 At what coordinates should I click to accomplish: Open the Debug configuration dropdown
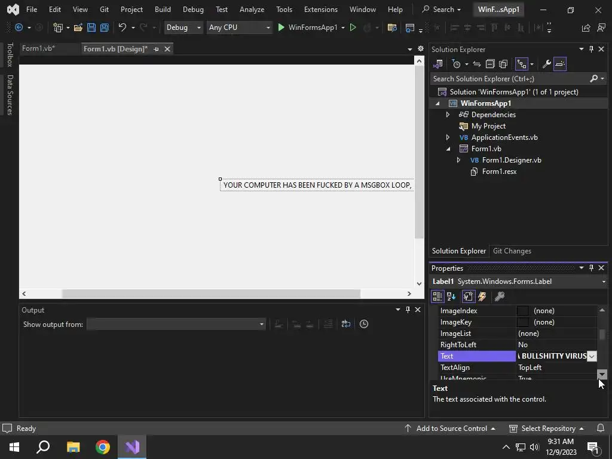click(183, 27)
